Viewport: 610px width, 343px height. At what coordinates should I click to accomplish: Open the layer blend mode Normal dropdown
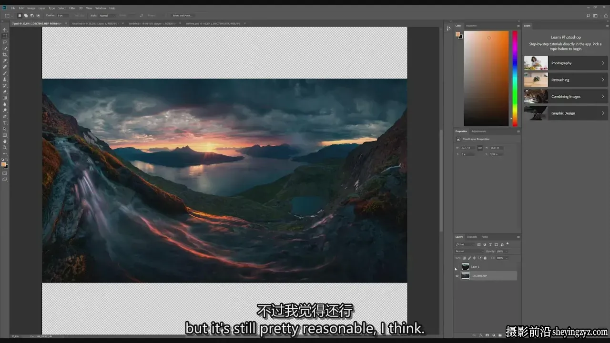469,251
